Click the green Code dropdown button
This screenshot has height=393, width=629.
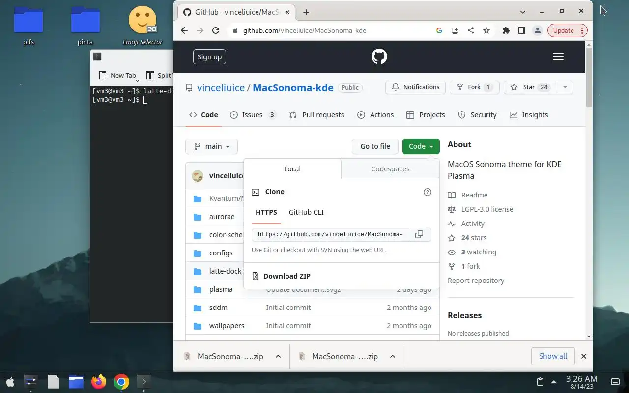click(421, 146)
